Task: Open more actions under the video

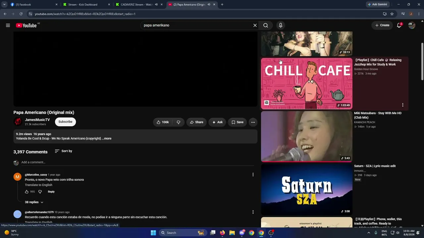Action: (253, 122)
